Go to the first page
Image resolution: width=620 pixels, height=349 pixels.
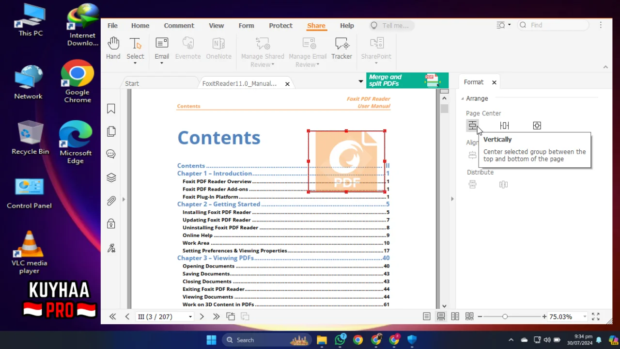click(x=113, y=317)
